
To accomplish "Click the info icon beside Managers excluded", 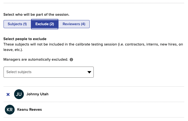I will 71,60.
